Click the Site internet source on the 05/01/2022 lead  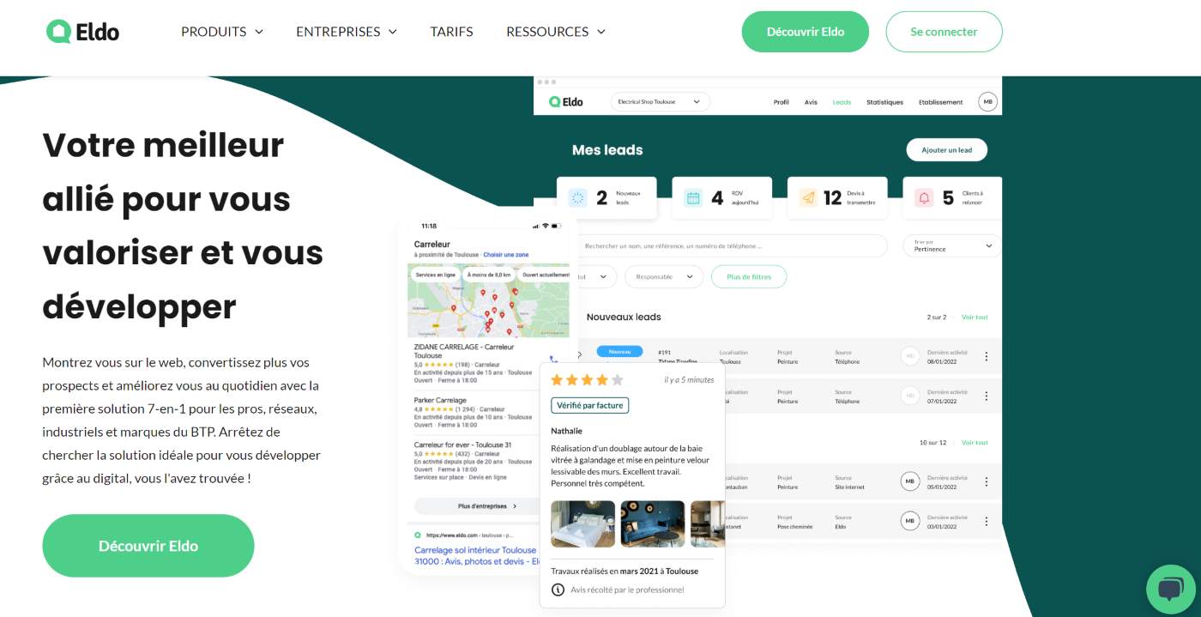[x=848, y=487]
